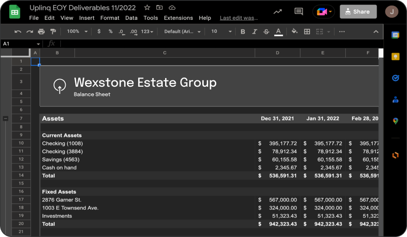
Task: Print the spreadsheet with printer icon
Action: (41, 32)
